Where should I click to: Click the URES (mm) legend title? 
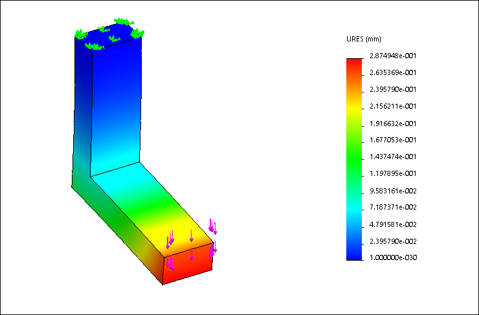[364, 39]
